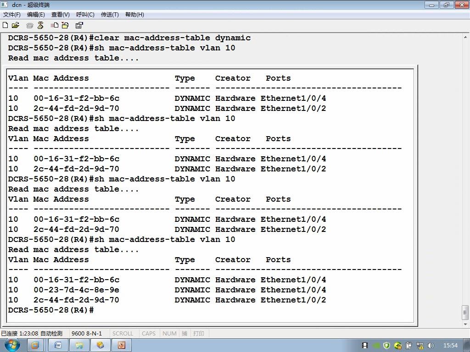This screenshot has width=470, height=352.
Task: Open the 编辑(E) menu
Action: coord(36,15)
